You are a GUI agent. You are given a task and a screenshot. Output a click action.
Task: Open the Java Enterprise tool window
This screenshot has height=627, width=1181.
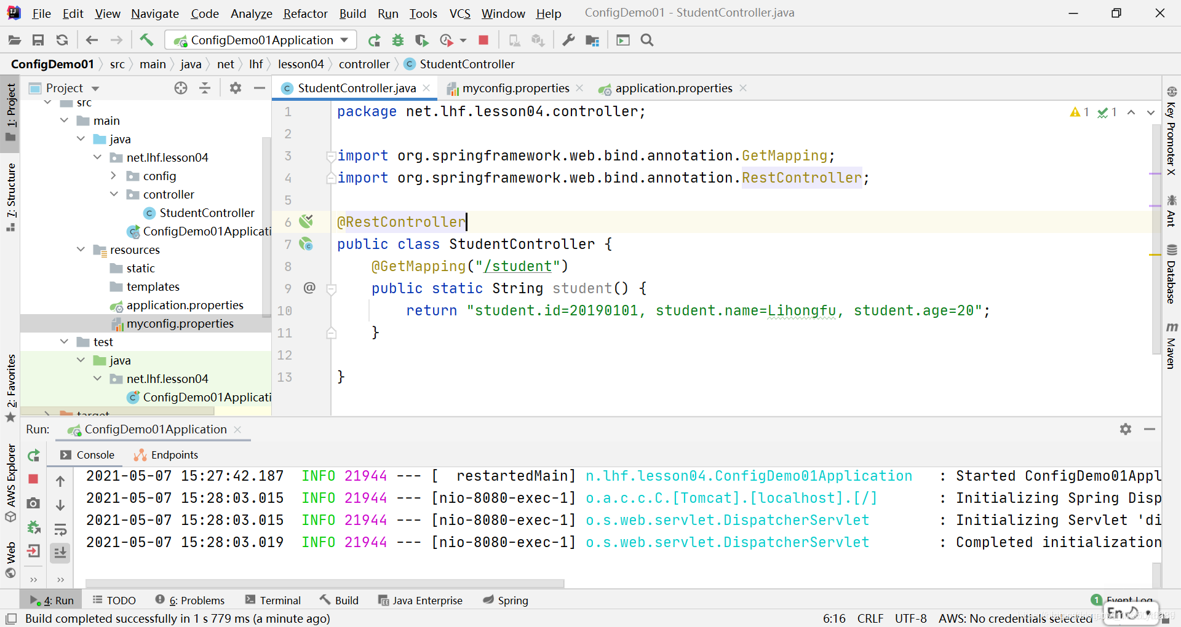point(420,600)
